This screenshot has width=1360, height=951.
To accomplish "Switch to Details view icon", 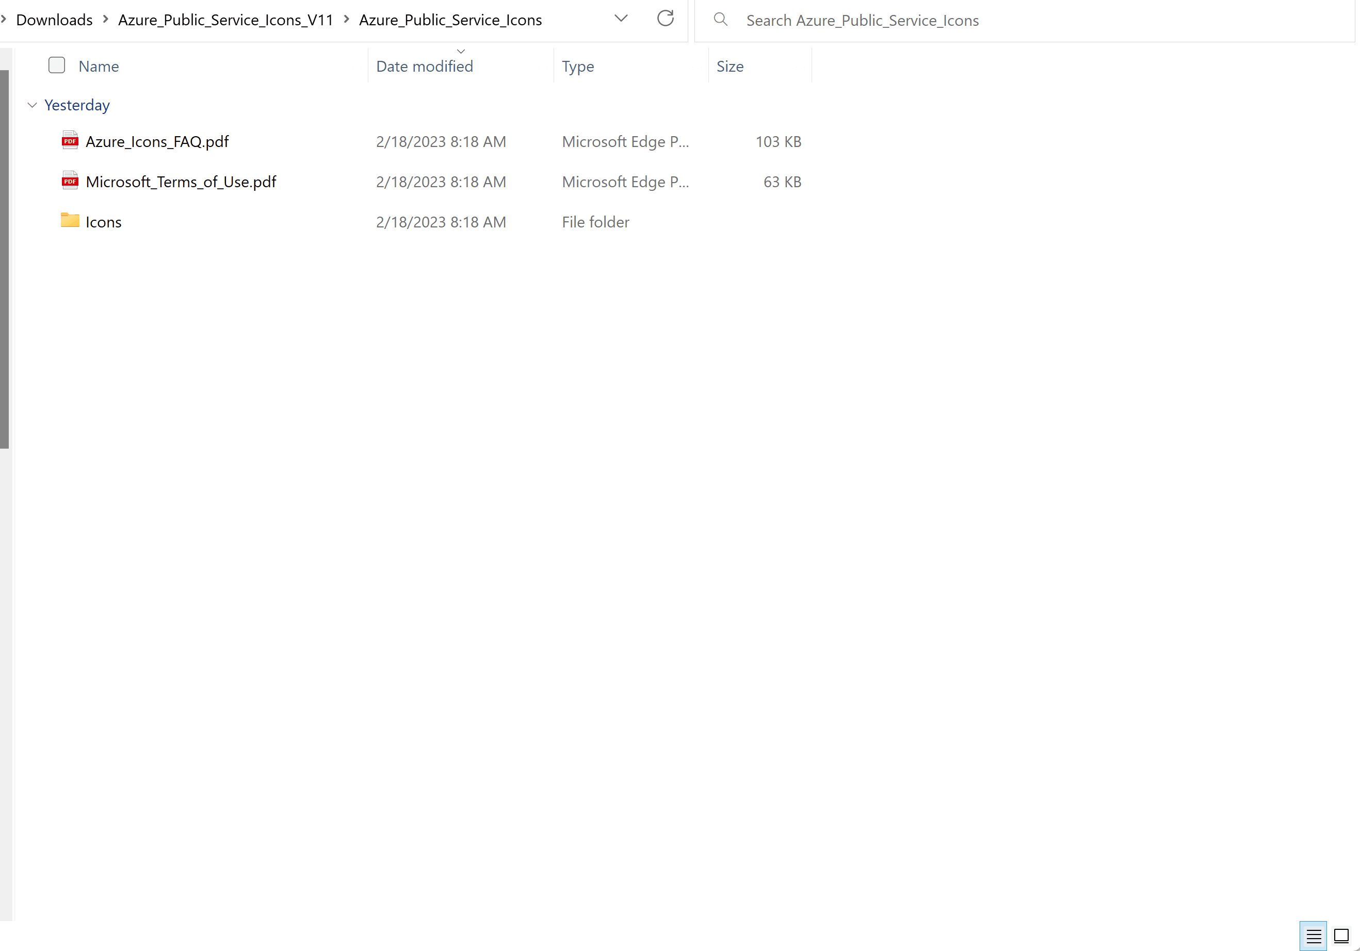I will [x=1313, y=936].
